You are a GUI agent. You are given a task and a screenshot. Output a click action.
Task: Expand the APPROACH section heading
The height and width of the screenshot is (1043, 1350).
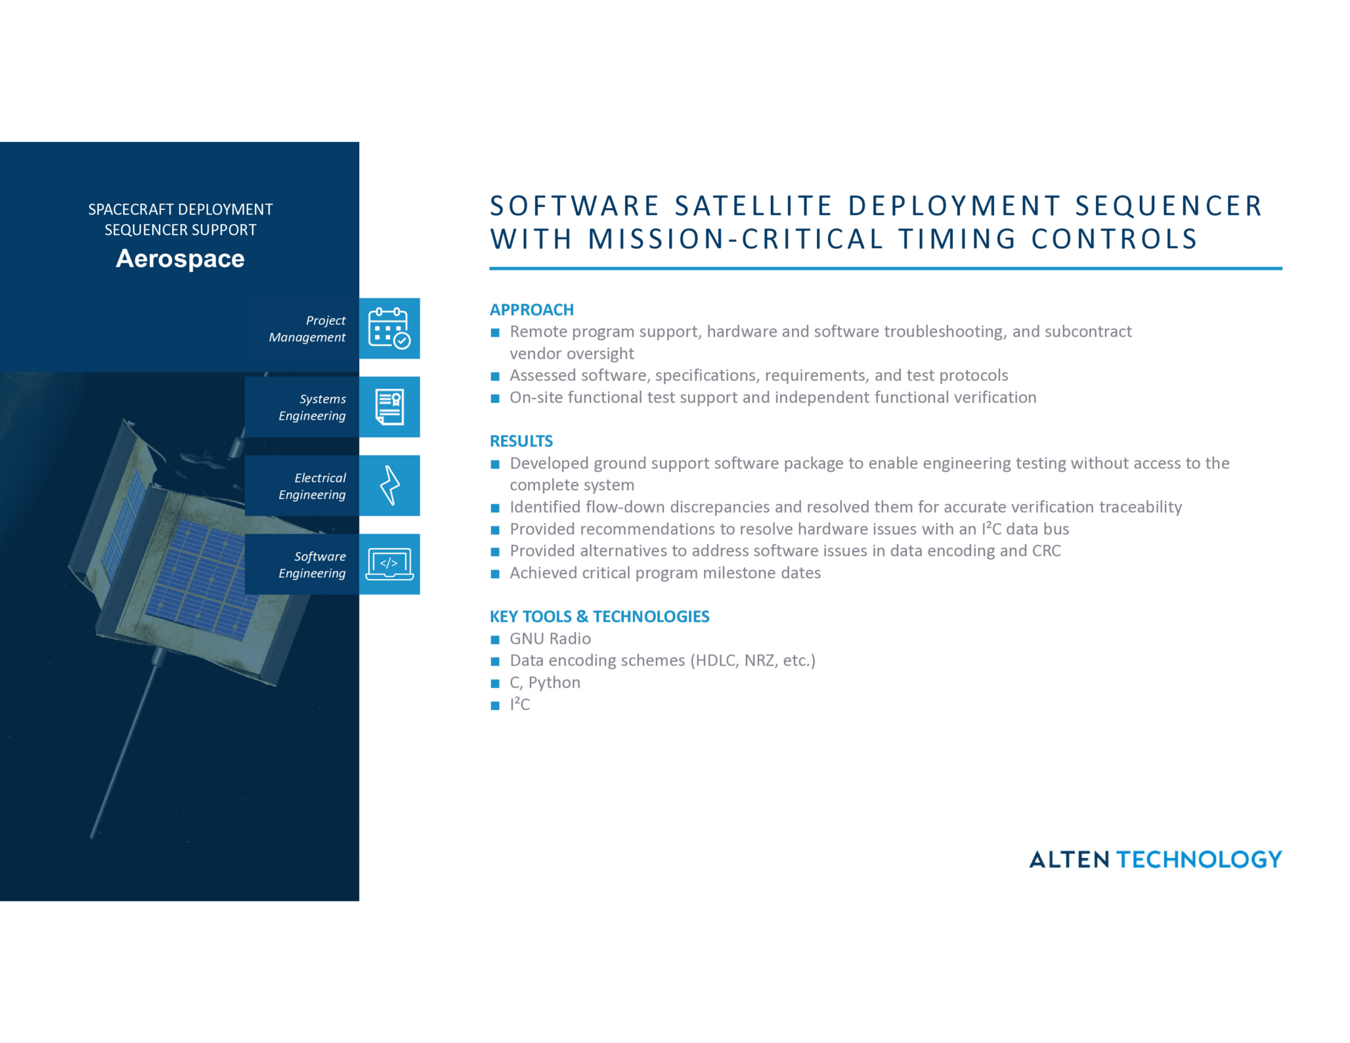coord(532,309)
